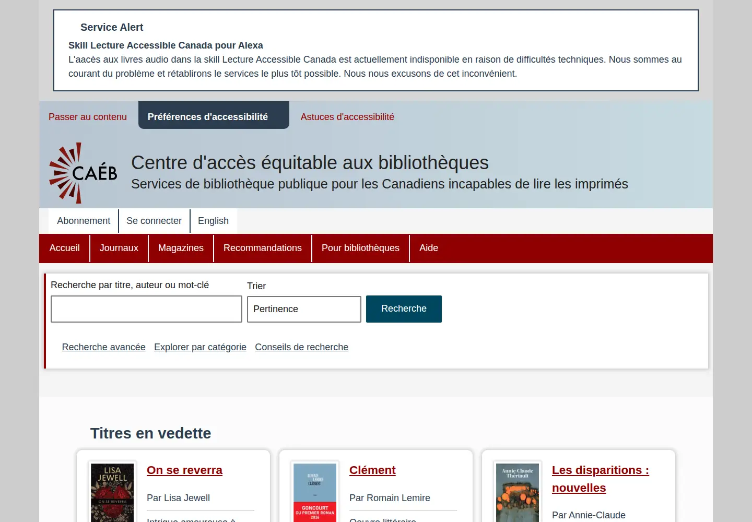Open the Trier dropdown showing Pertinence
This screenshot has height=522, width=752.
point(304,309)
